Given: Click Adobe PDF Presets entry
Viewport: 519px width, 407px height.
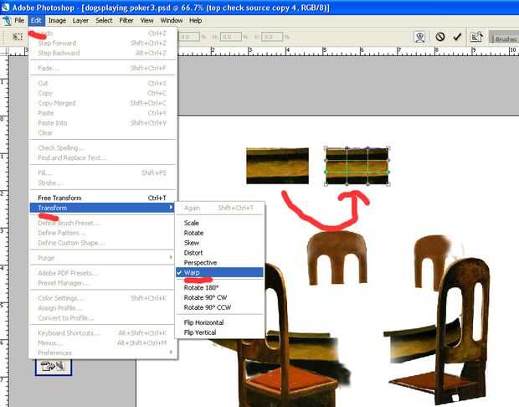Looking at the screenshot, I should click(102, 273).
